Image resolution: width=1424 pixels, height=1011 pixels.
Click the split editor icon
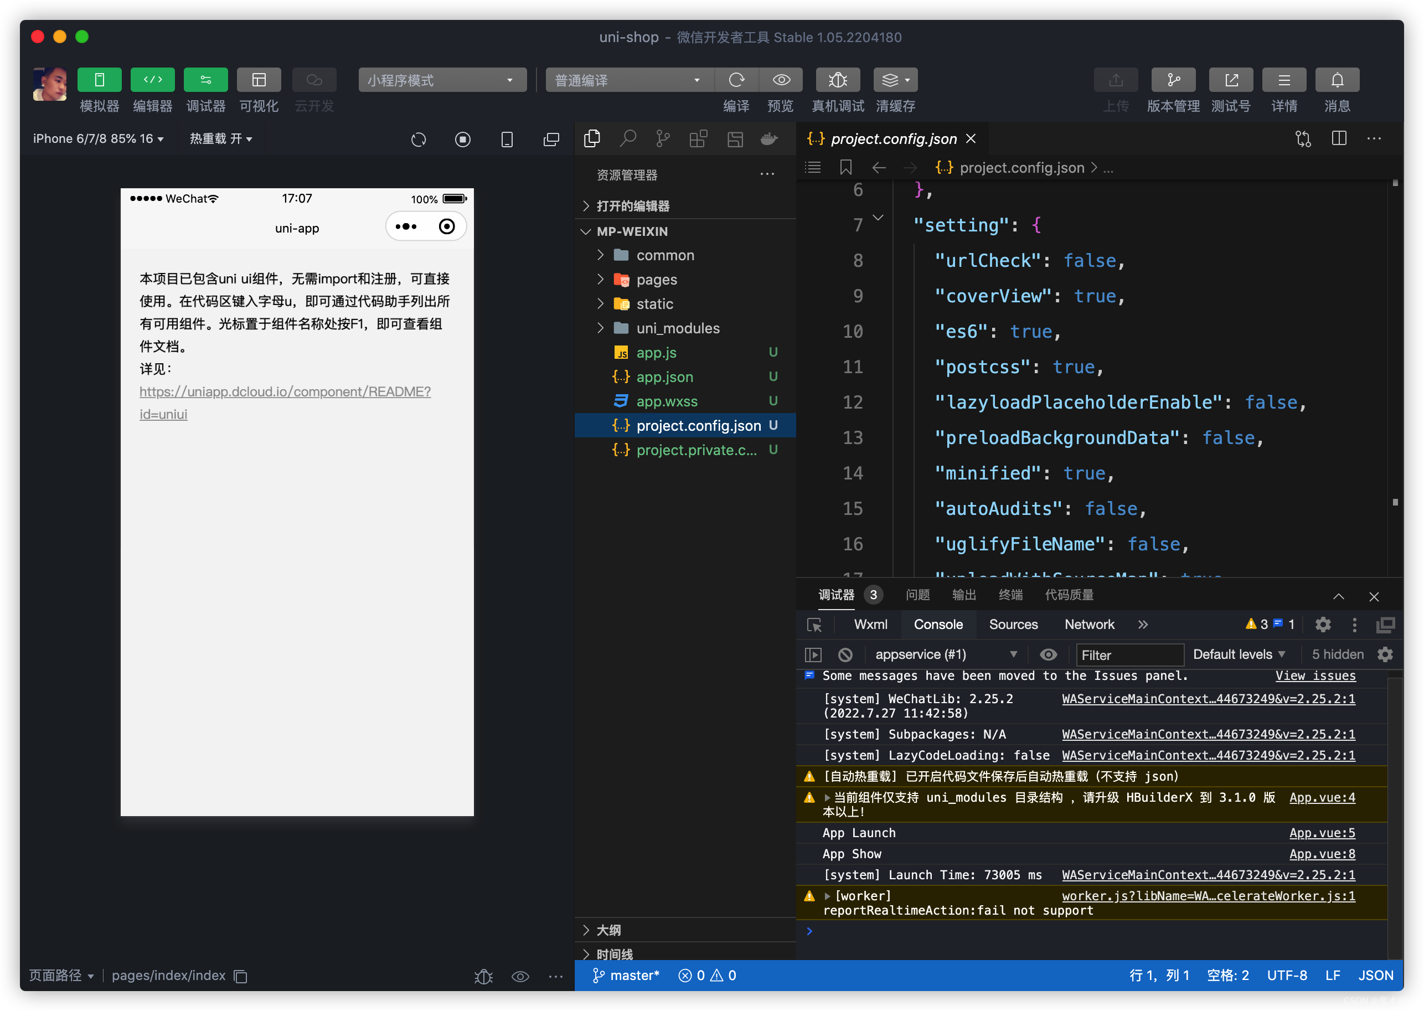pos(1339,138)
